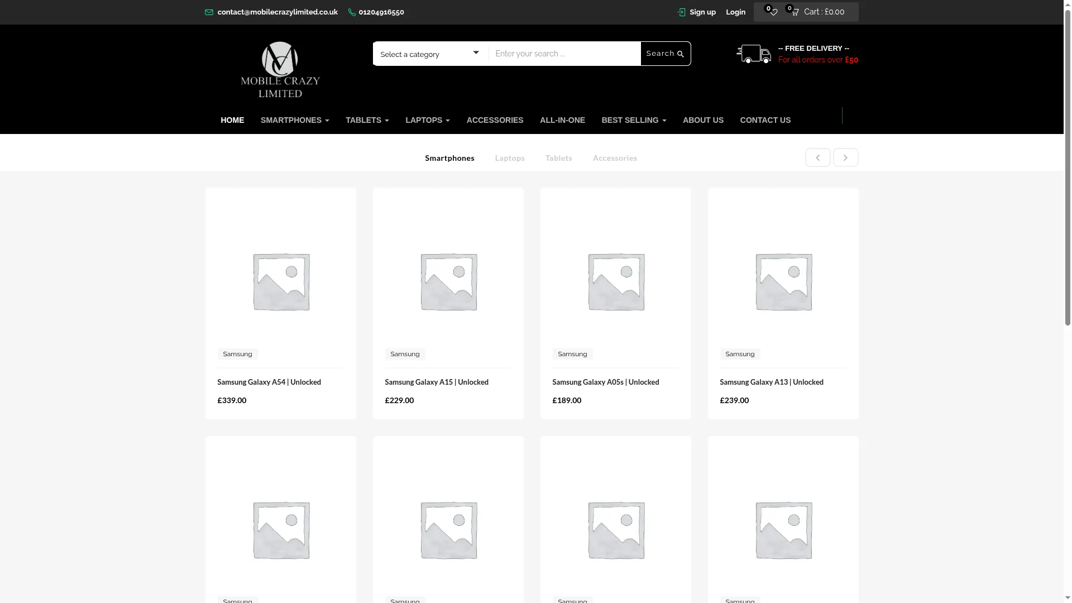Click 'For all orders over £50' text
This screenshot has width=1072, height=603.
(x=818, y=60)
